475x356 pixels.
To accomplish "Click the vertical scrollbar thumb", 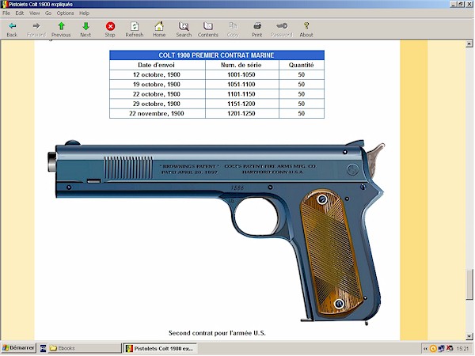I will [469, 284].
